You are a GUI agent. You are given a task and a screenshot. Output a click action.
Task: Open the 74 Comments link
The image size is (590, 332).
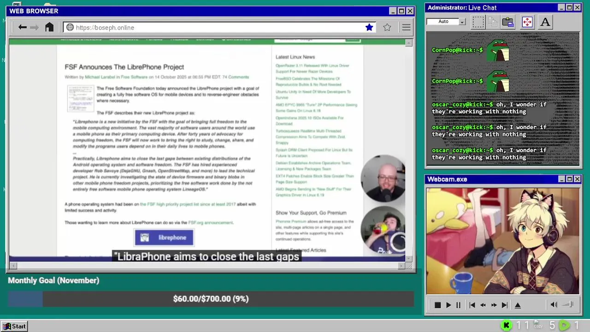[236, 77]
